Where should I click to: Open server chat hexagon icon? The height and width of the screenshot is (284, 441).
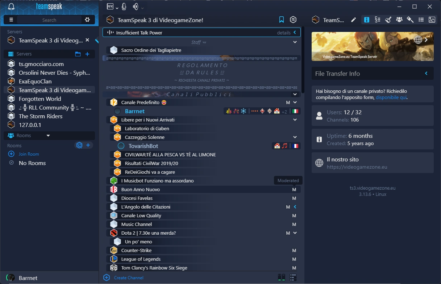coord(293,20)
